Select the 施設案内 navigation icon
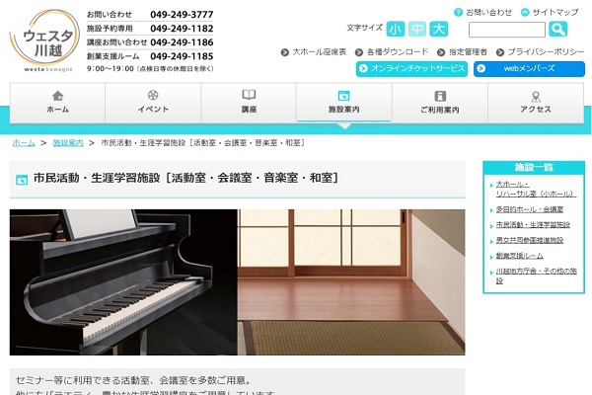This screenshot has width=592, height=395. pos(343,97)
